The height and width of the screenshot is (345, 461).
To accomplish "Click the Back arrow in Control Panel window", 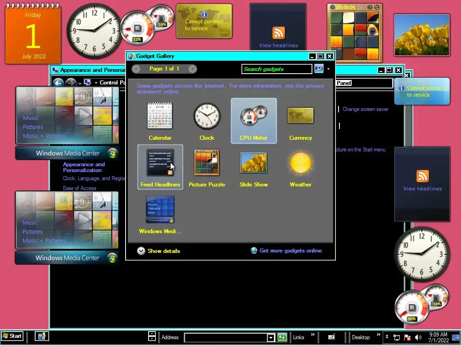I will point(58,83).
